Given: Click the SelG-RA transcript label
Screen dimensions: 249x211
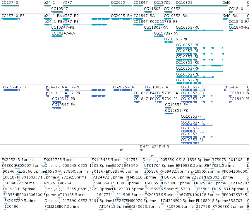Looking at the screenshot, I should point(230,16).
